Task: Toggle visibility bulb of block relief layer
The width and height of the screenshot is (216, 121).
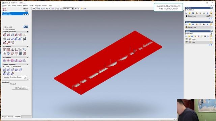Action: (x=211, y=39)
